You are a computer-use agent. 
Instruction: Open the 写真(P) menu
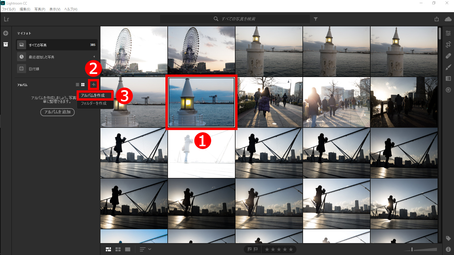pos(40,9)
